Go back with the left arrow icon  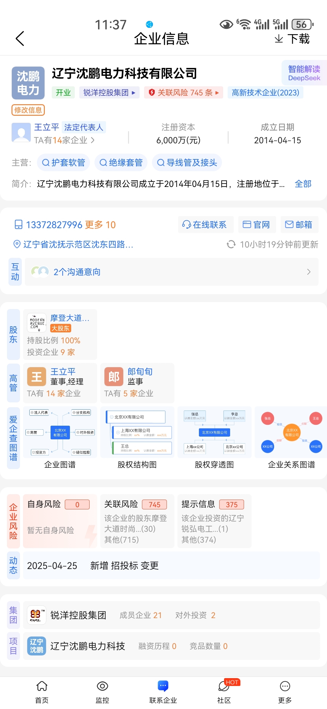[20, 39]
